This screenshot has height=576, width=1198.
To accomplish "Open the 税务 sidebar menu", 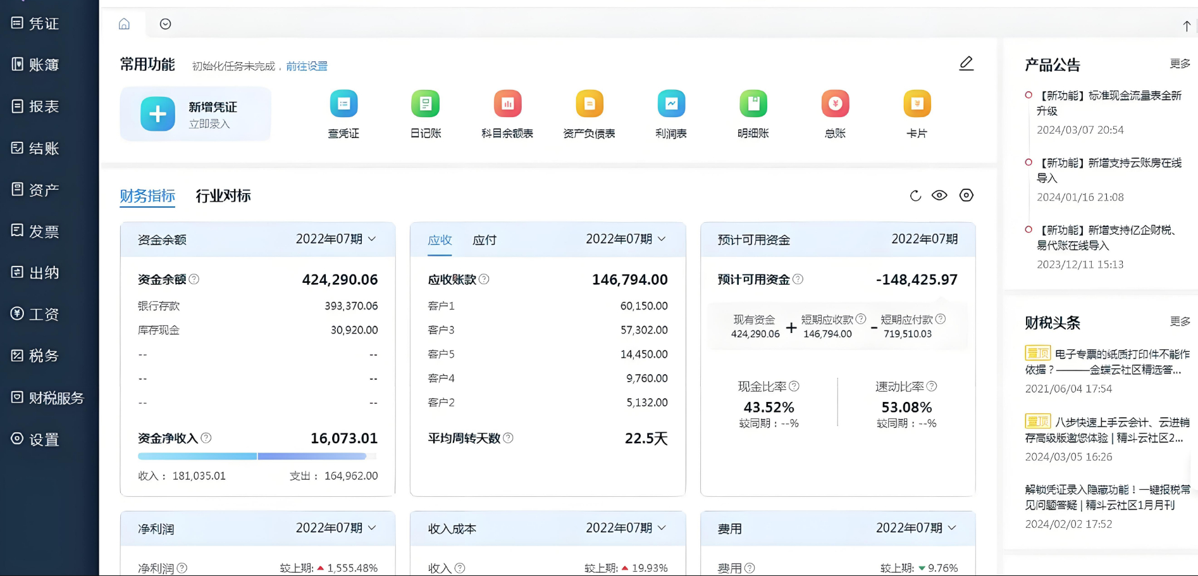I will point(35,356).
